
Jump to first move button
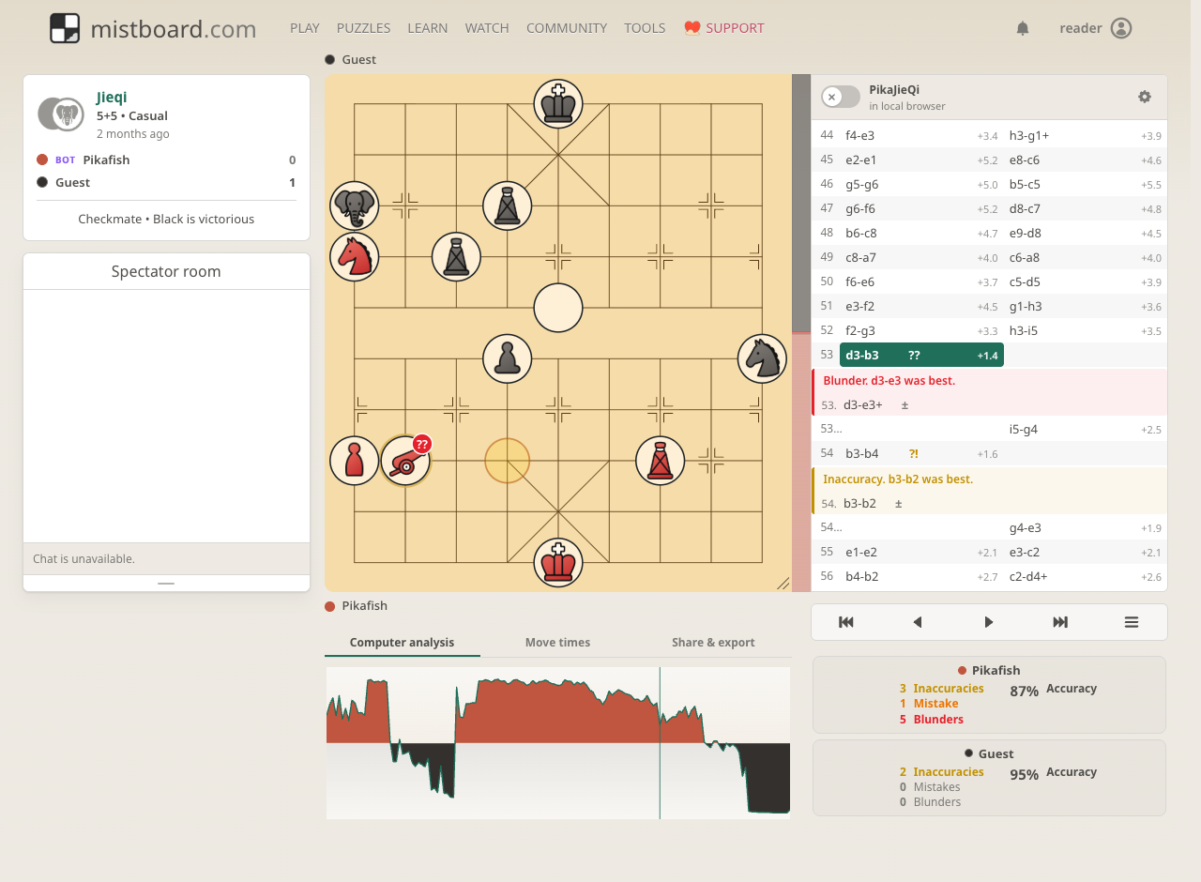pyautogui.click(x=845, y=622)
